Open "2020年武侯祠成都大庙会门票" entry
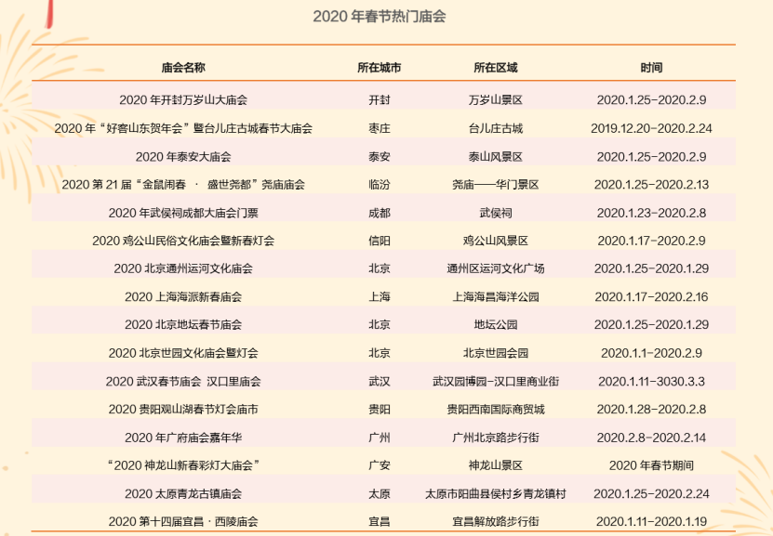 (x=183, y=213)
